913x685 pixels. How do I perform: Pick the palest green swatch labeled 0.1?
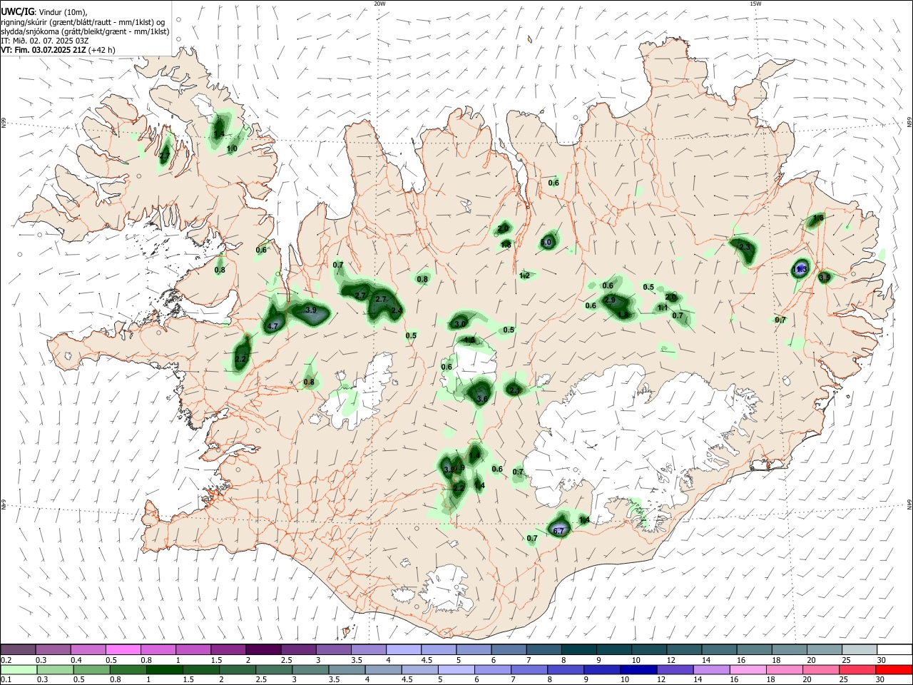click(19, 669)
